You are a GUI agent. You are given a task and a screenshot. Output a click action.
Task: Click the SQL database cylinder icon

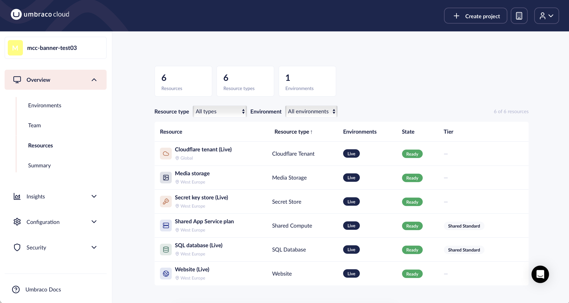click(166, 249)
